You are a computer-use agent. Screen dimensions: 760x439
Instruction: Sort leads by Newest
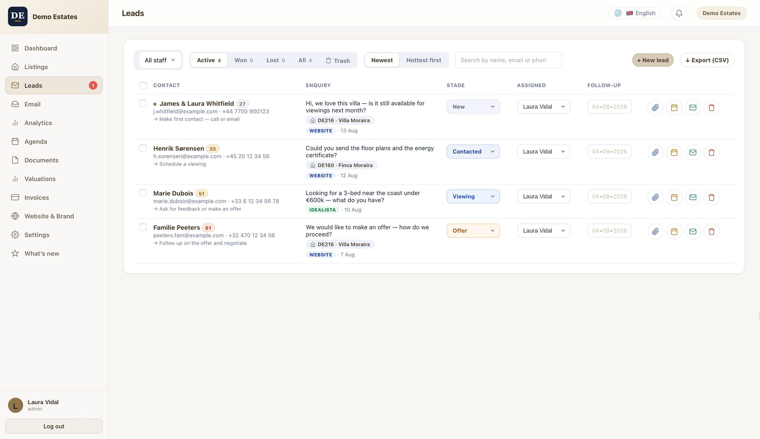382,60
